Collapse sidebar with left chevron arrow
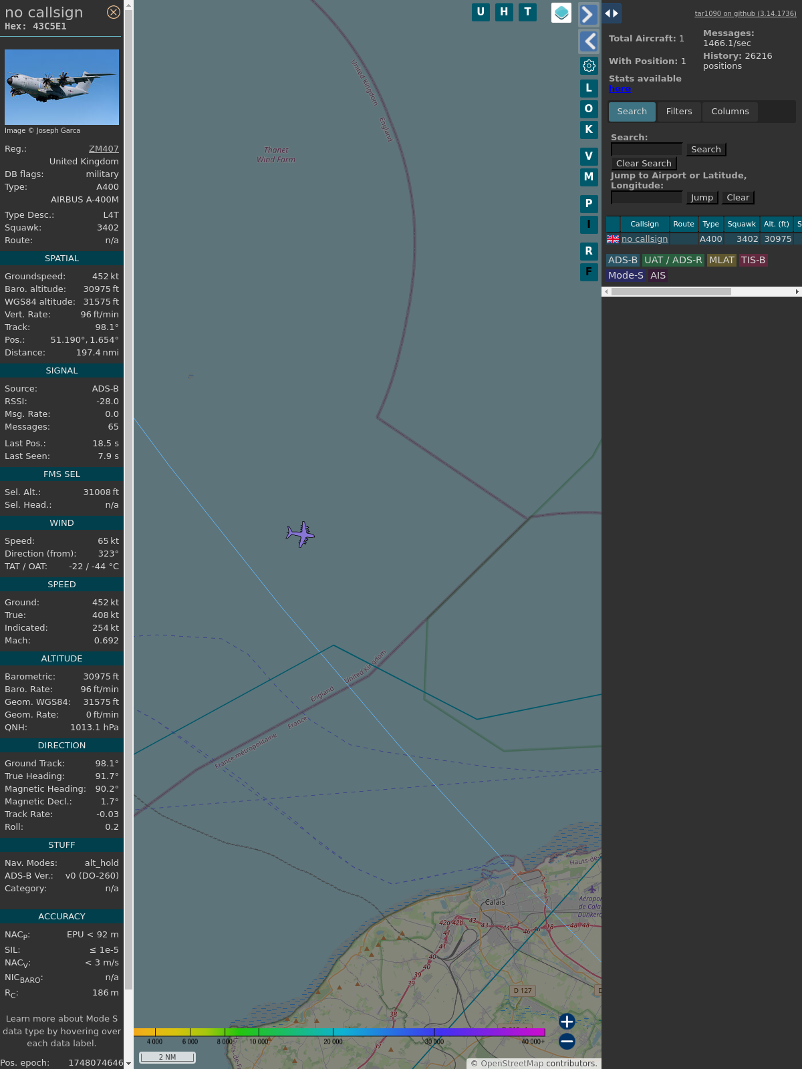 click(588, 41)
